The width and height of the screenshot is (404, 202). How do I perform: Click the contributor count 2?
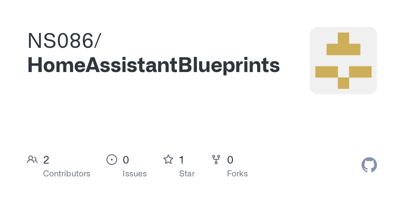pos(46,160)
